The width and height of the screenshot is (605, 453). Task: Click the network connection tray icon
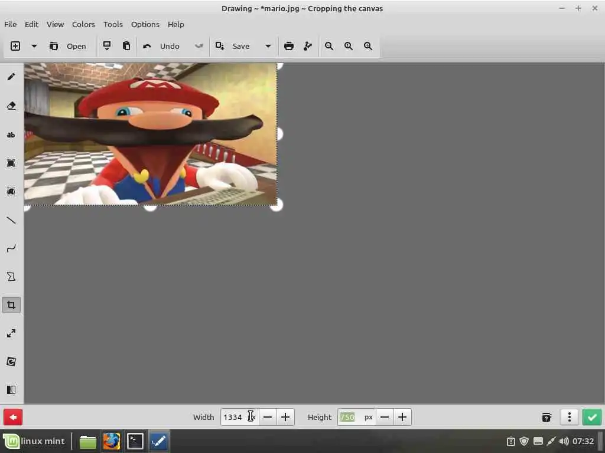click(551, 441)
